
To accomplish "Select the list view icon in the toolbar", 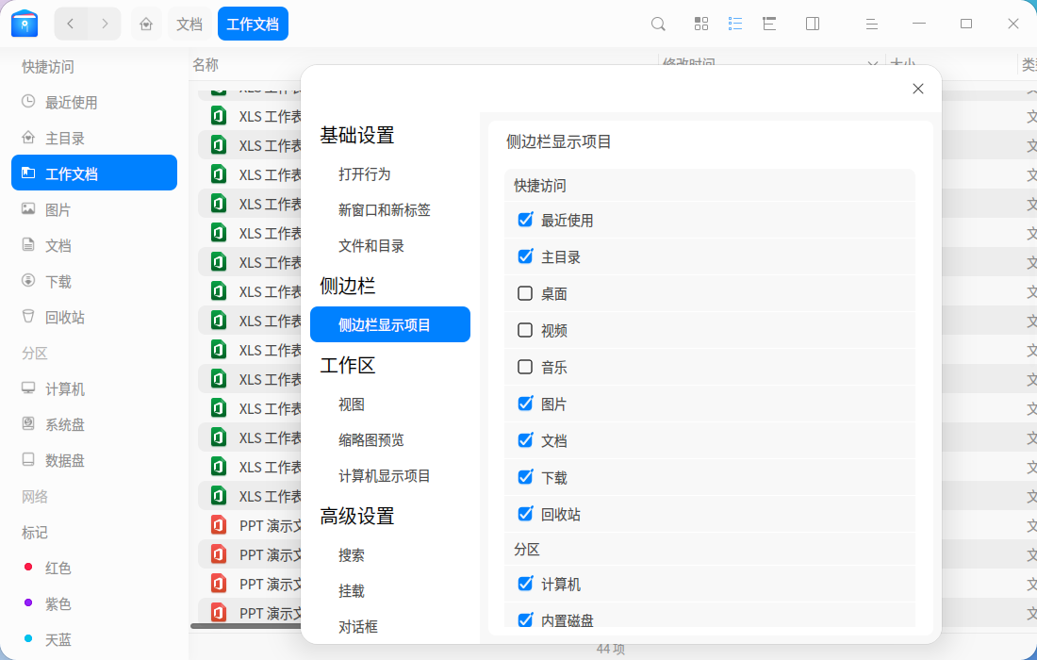I will [x=735, y=24].
